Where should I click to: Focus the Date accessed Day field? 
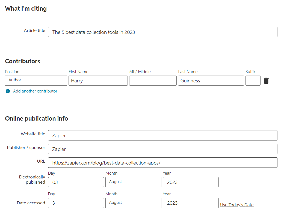tap(76, 203)
